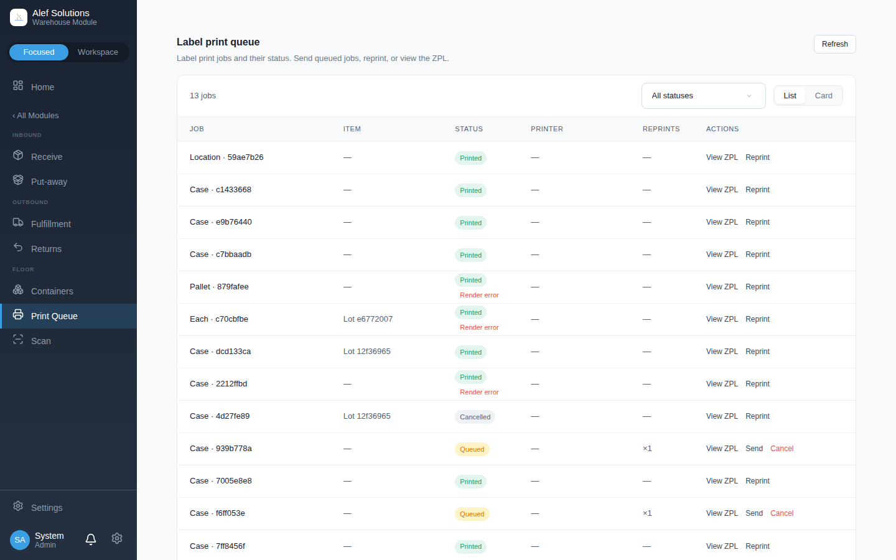Viewport: 896px width, 560px height.
Task: Click the gear icon next to System Admin
Action: [117, 538]
